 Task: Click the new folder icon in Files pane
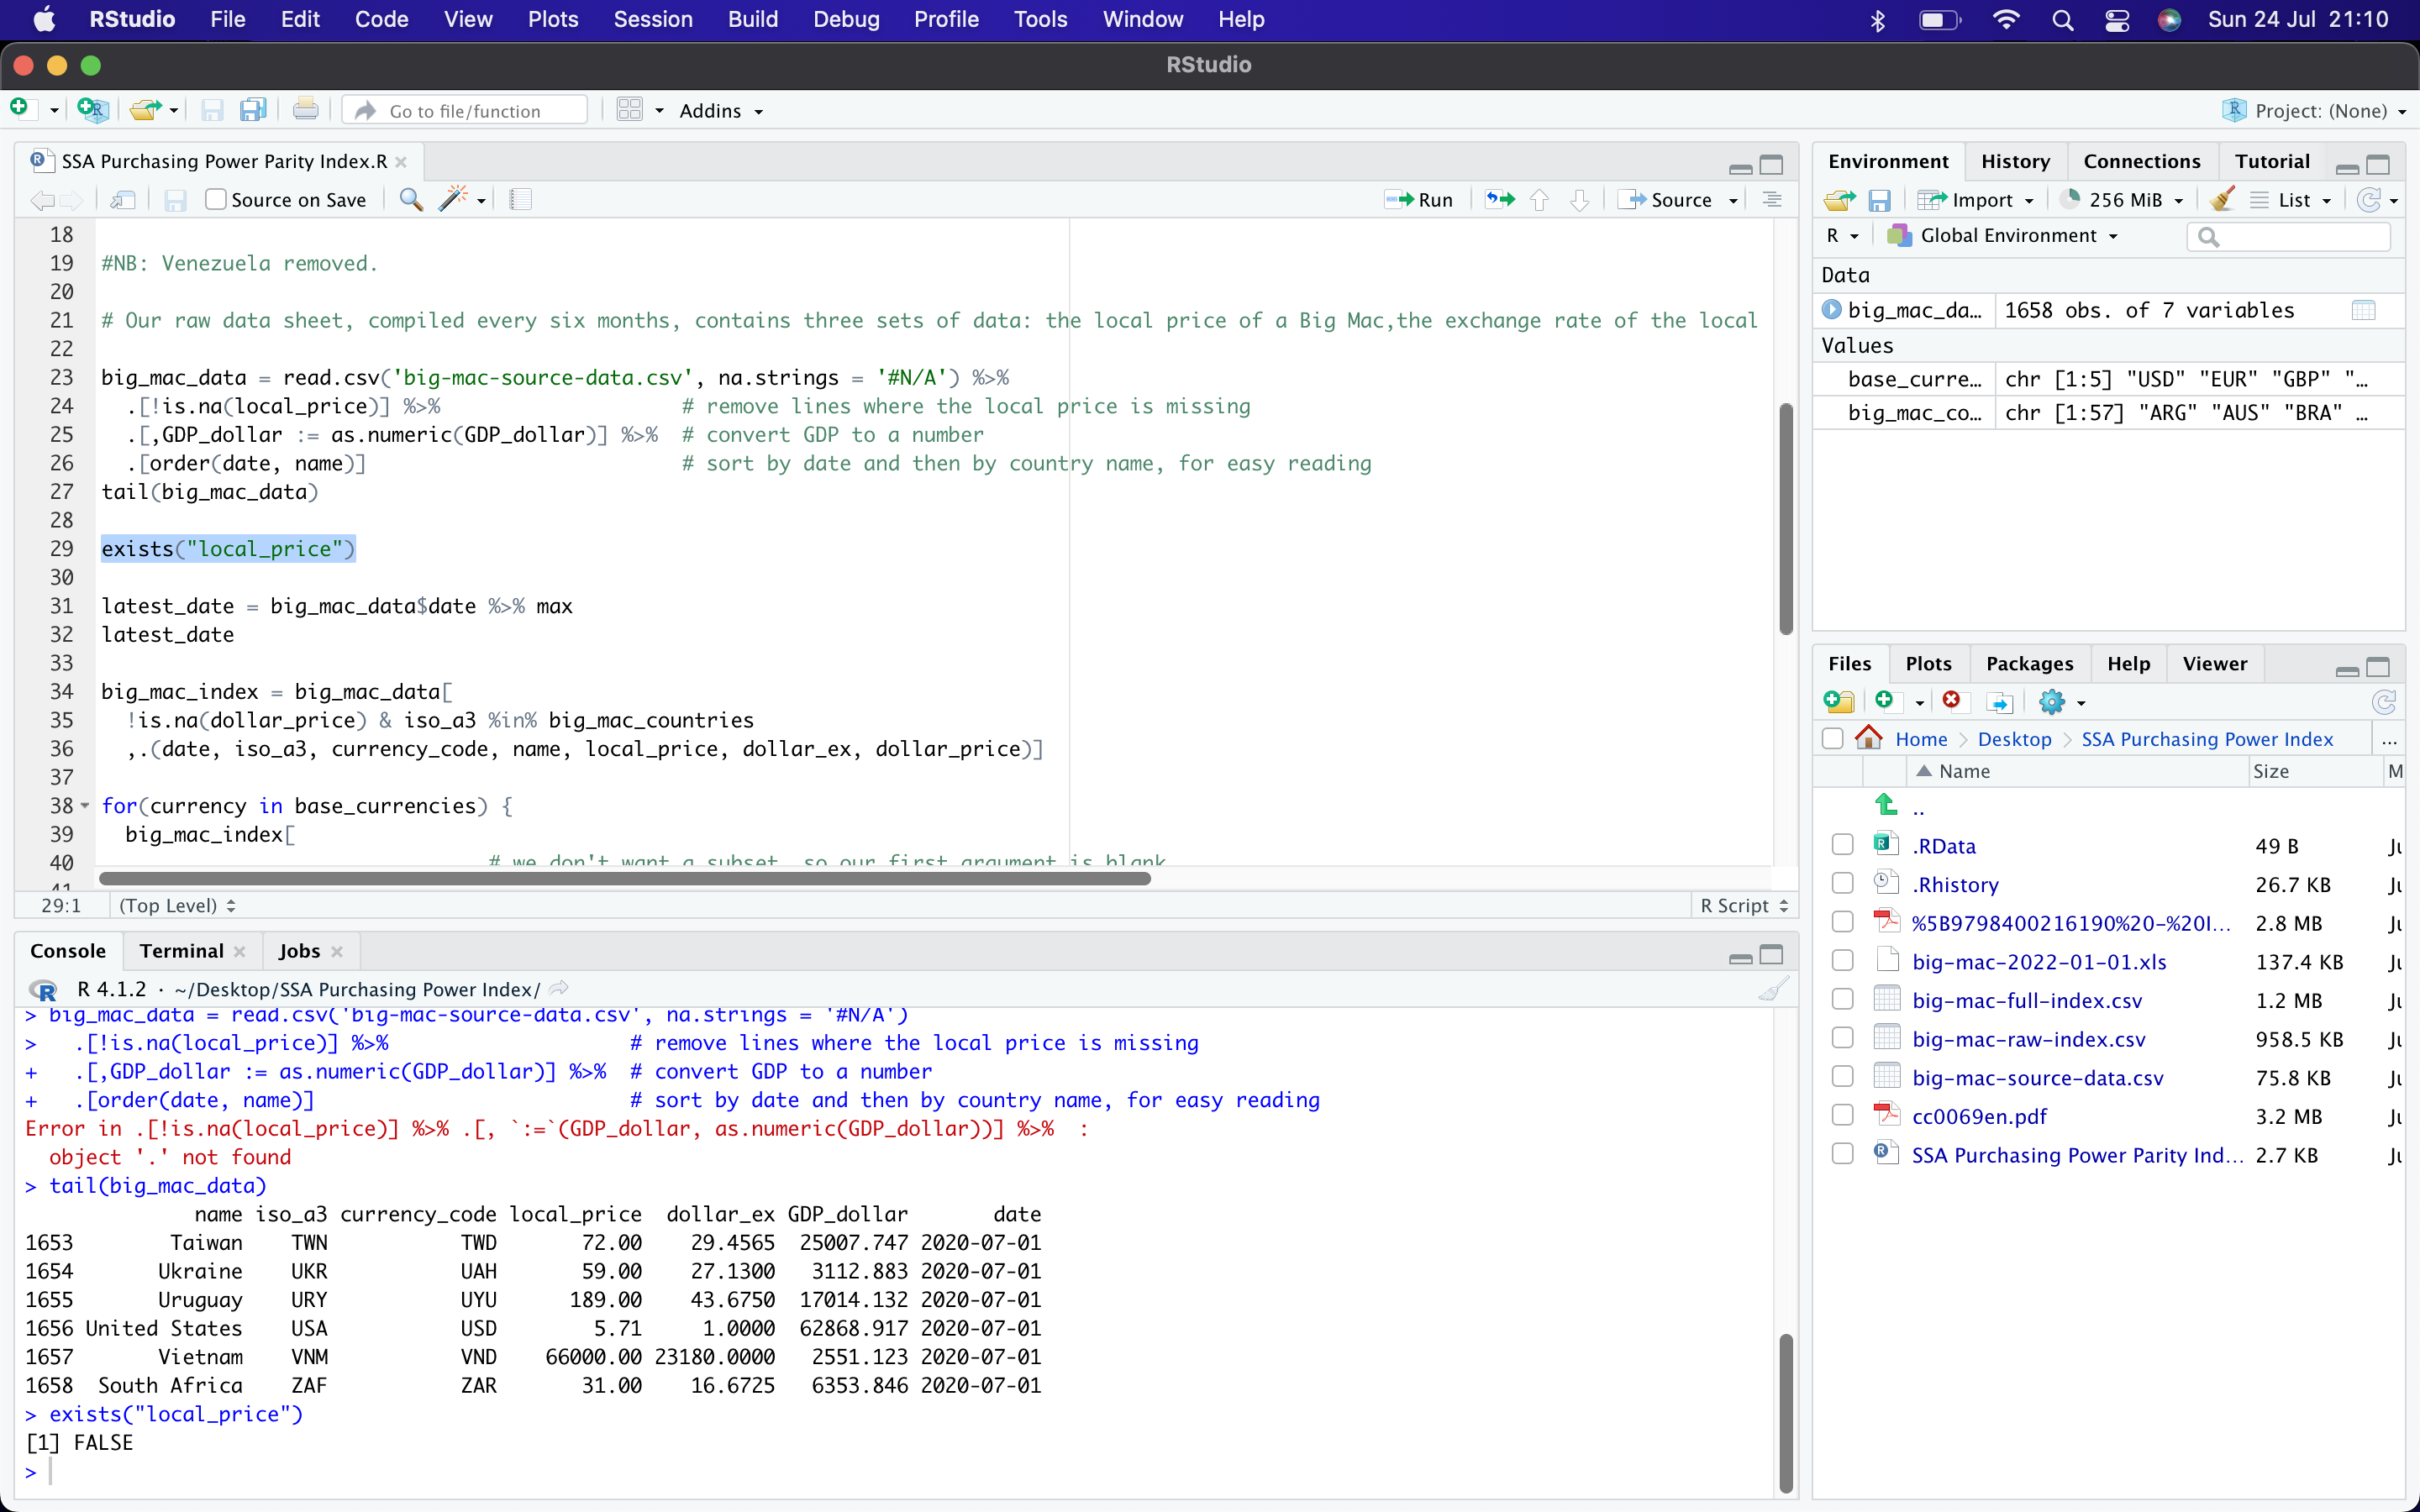[1838, 701]
